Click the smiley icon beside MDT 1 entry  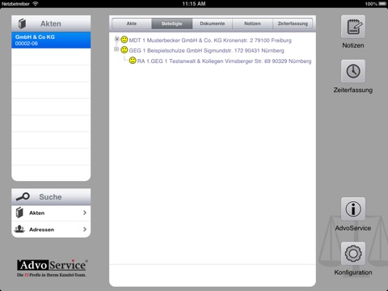click(124, 40)
